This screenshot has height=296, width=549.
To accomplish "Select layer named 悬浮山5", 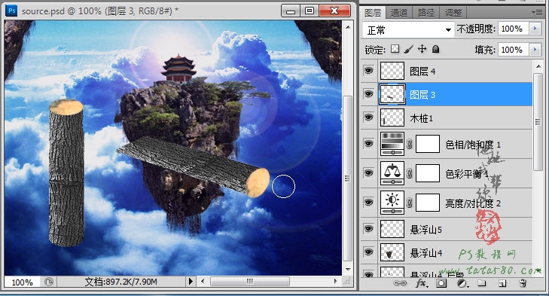I will (x=425, y=230).
